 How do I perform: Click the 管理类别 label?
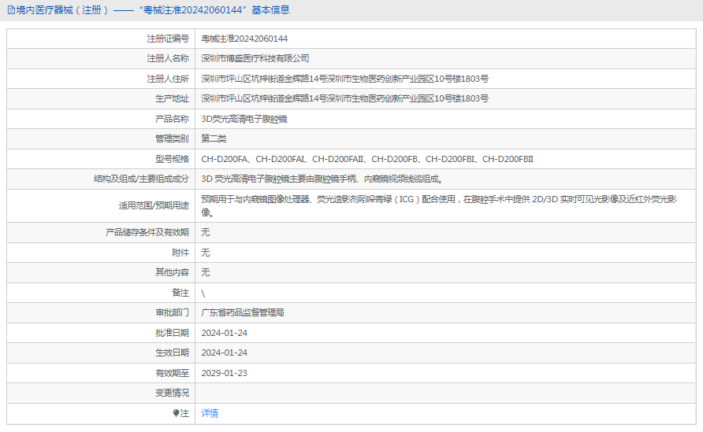point(172,138)
